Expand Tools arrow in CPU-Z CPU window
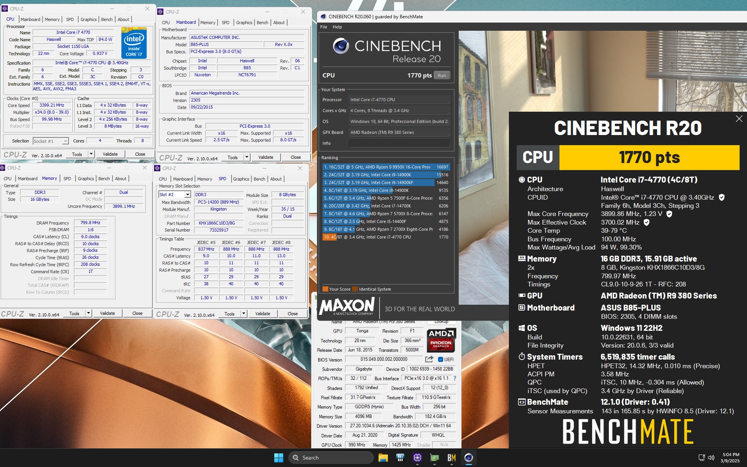Viewport: 747px width, 467px height. pos(91,154)
